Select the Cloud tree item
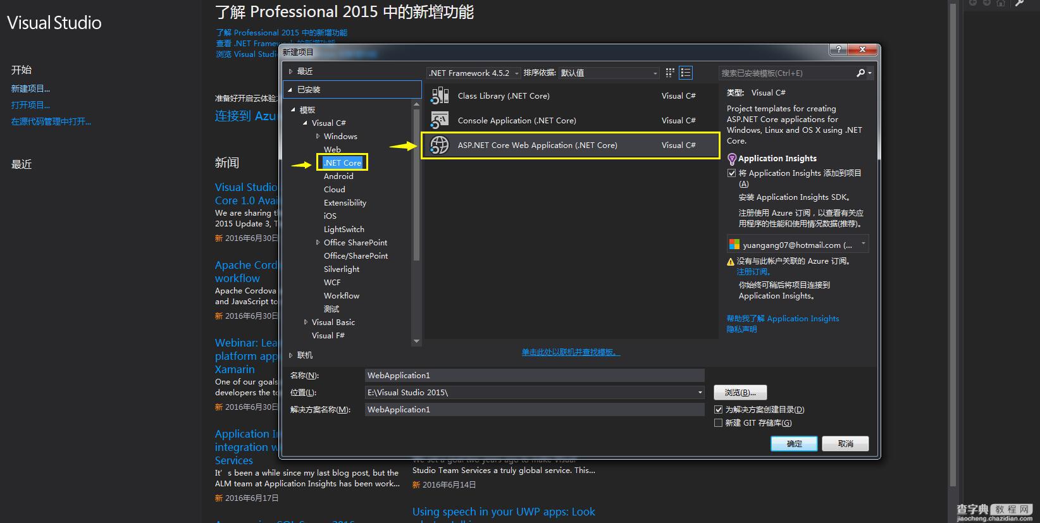This screenshot has width=1040, height=523. pyautogui.click(x=334, y=190)
